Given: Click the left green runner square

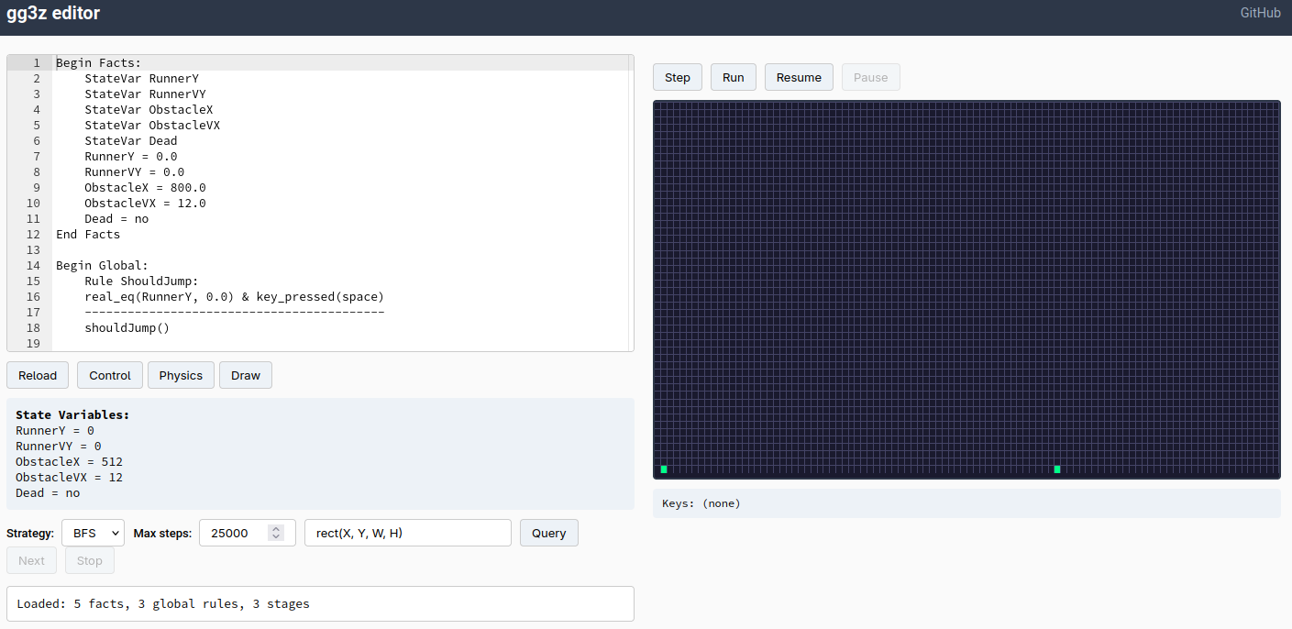Looking at the screenshot, I should [663, 469].
